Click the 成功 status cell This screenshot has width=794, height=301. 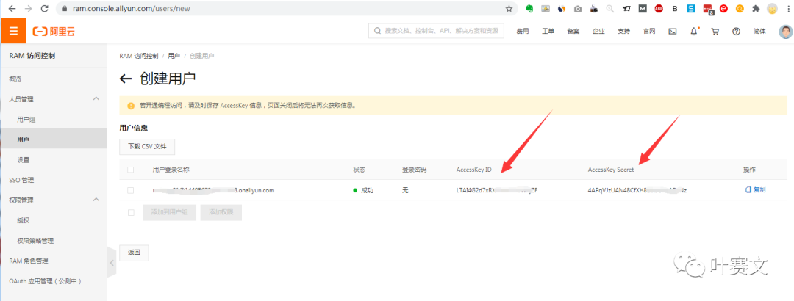[x=363, y=191]
